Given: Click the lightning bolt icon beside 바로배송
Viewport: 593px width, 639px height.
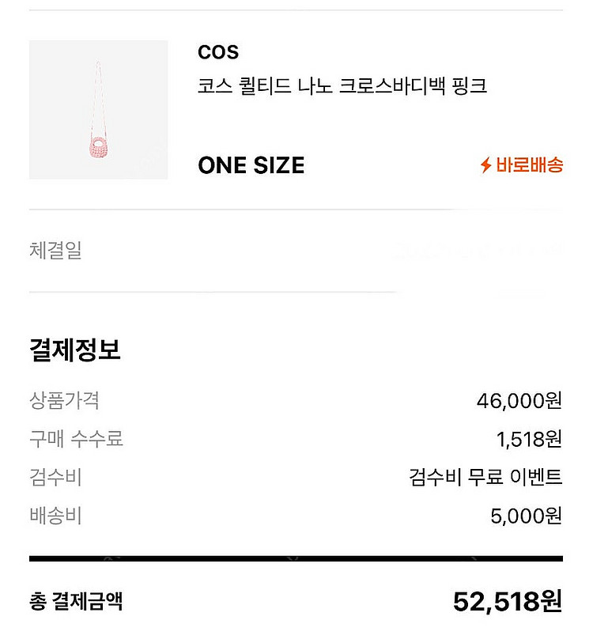Looking at the screenshot, I should click(x=486, y=165).
